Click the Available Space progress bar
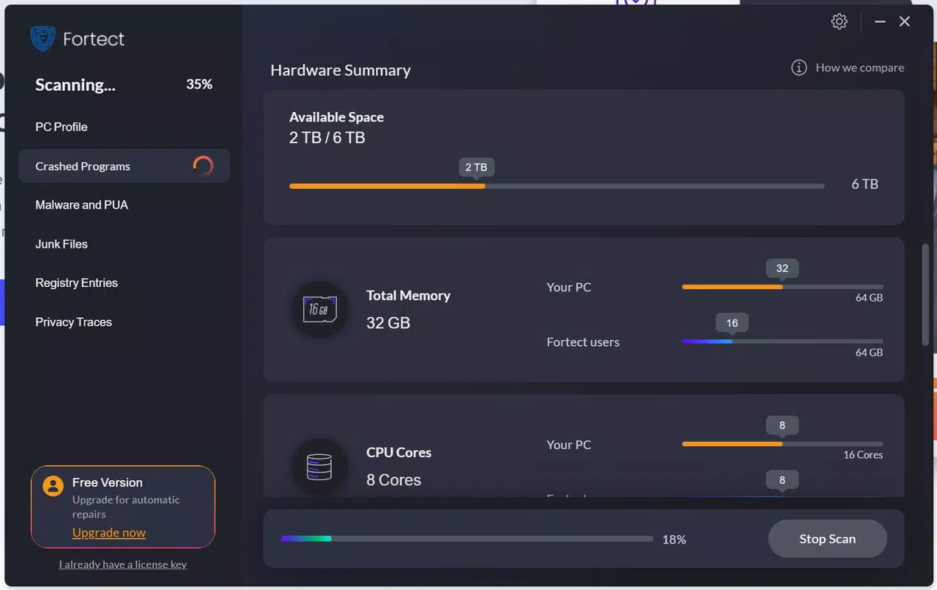The height and width of the screenshot is (590, 937). (x=557, y=186)
